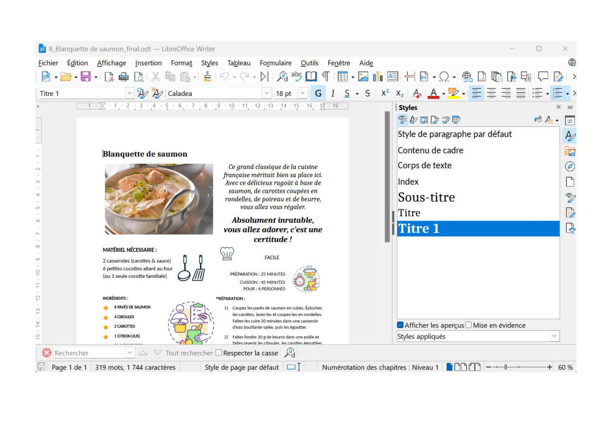Tick the Respecter la casse checkbox
The width and height of the screenshot is (612, 432).
pyautogui.click(x=219, y=353)
